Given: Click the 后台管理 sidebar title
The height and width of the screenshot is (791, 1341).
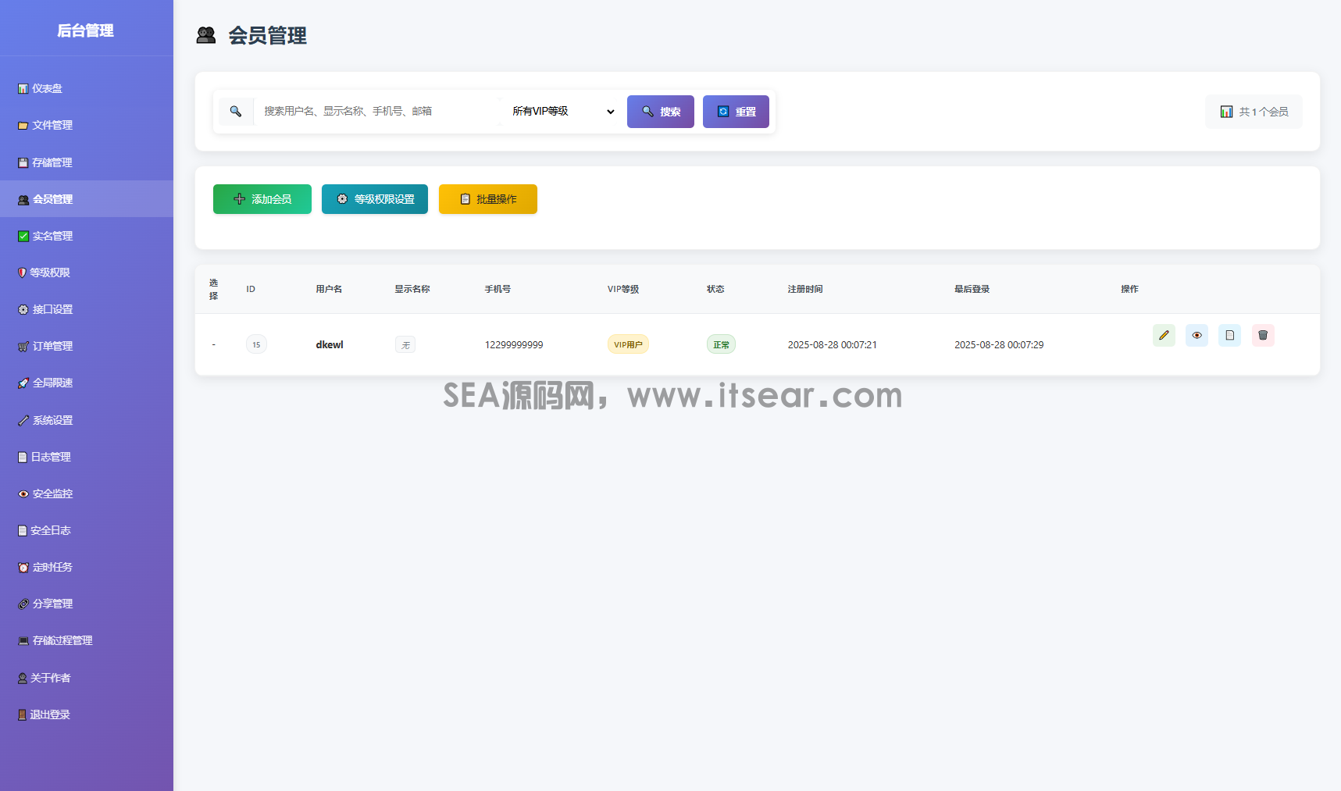Looking at the screenshot, I should 86,30.
